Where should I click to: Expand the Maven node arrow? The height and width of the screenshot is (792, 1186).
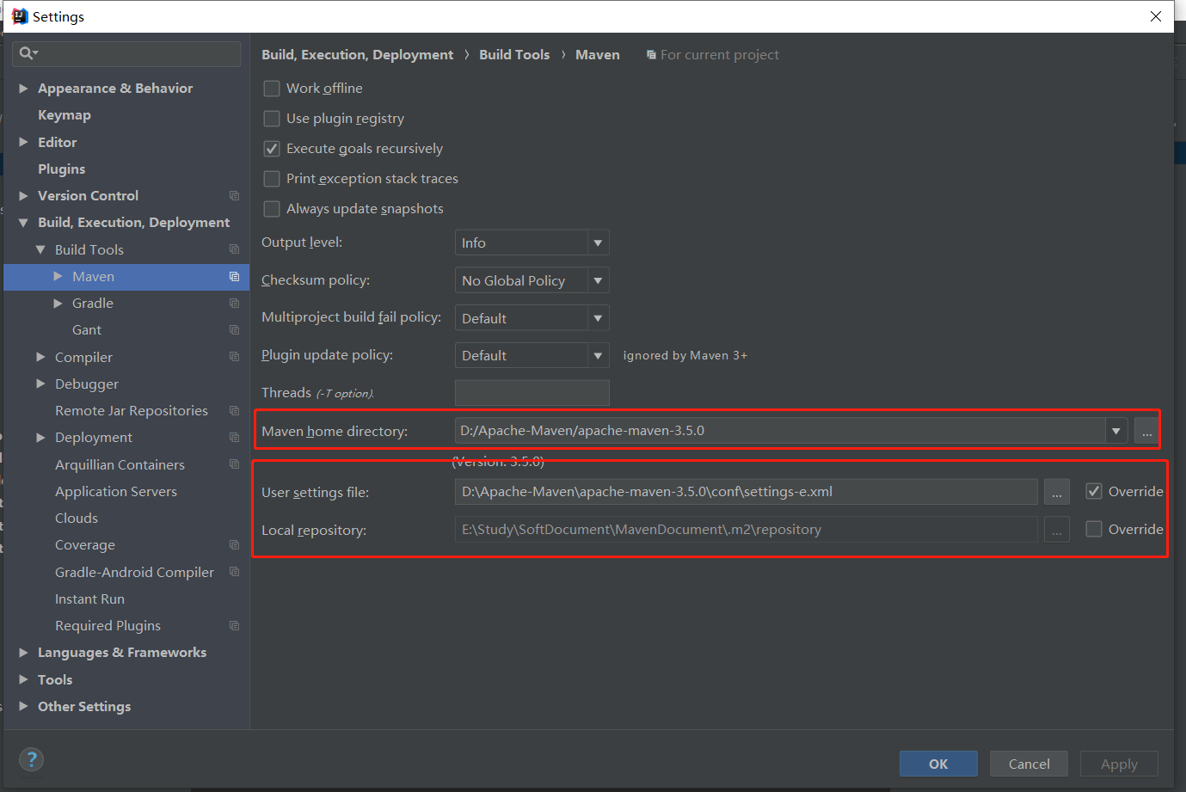pos(58,276)
